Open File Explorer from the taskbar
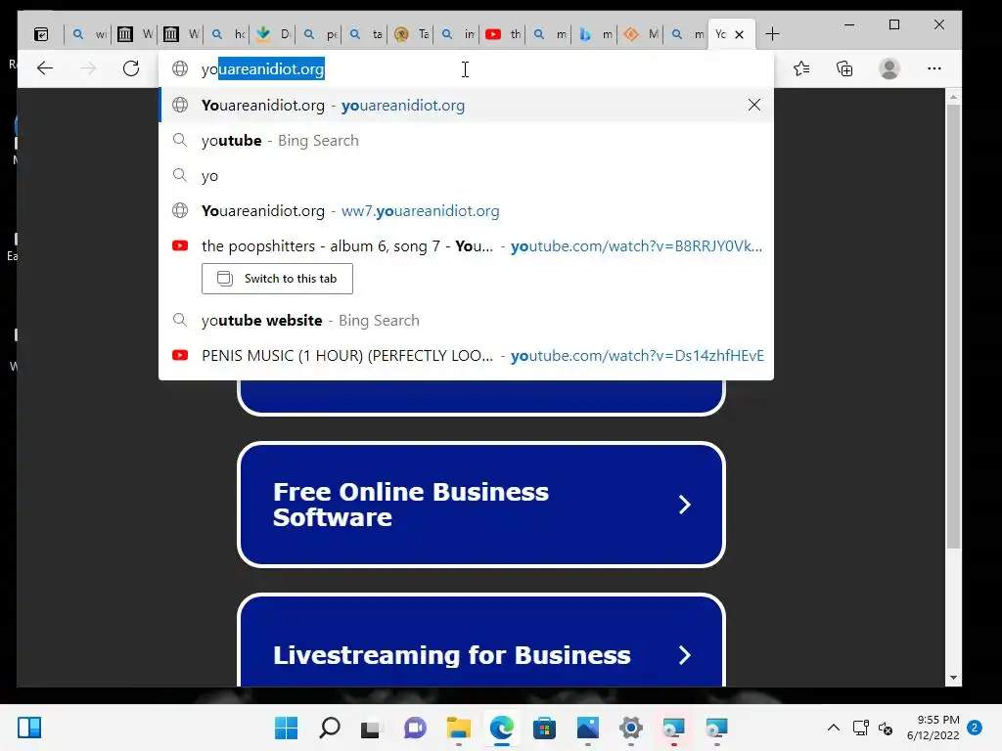This screenshot has width=1002, height=751. [458, 728]
